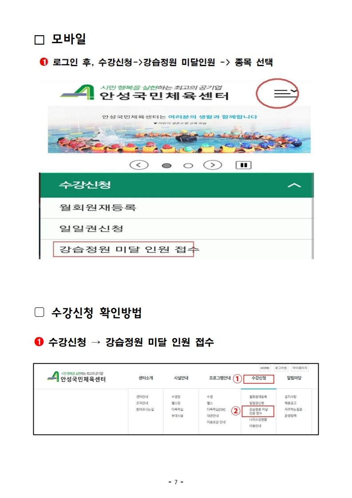The width and height of the screenshot is (352, 498).
Task: Click the previous slide arrow
Action: point(138,165)
